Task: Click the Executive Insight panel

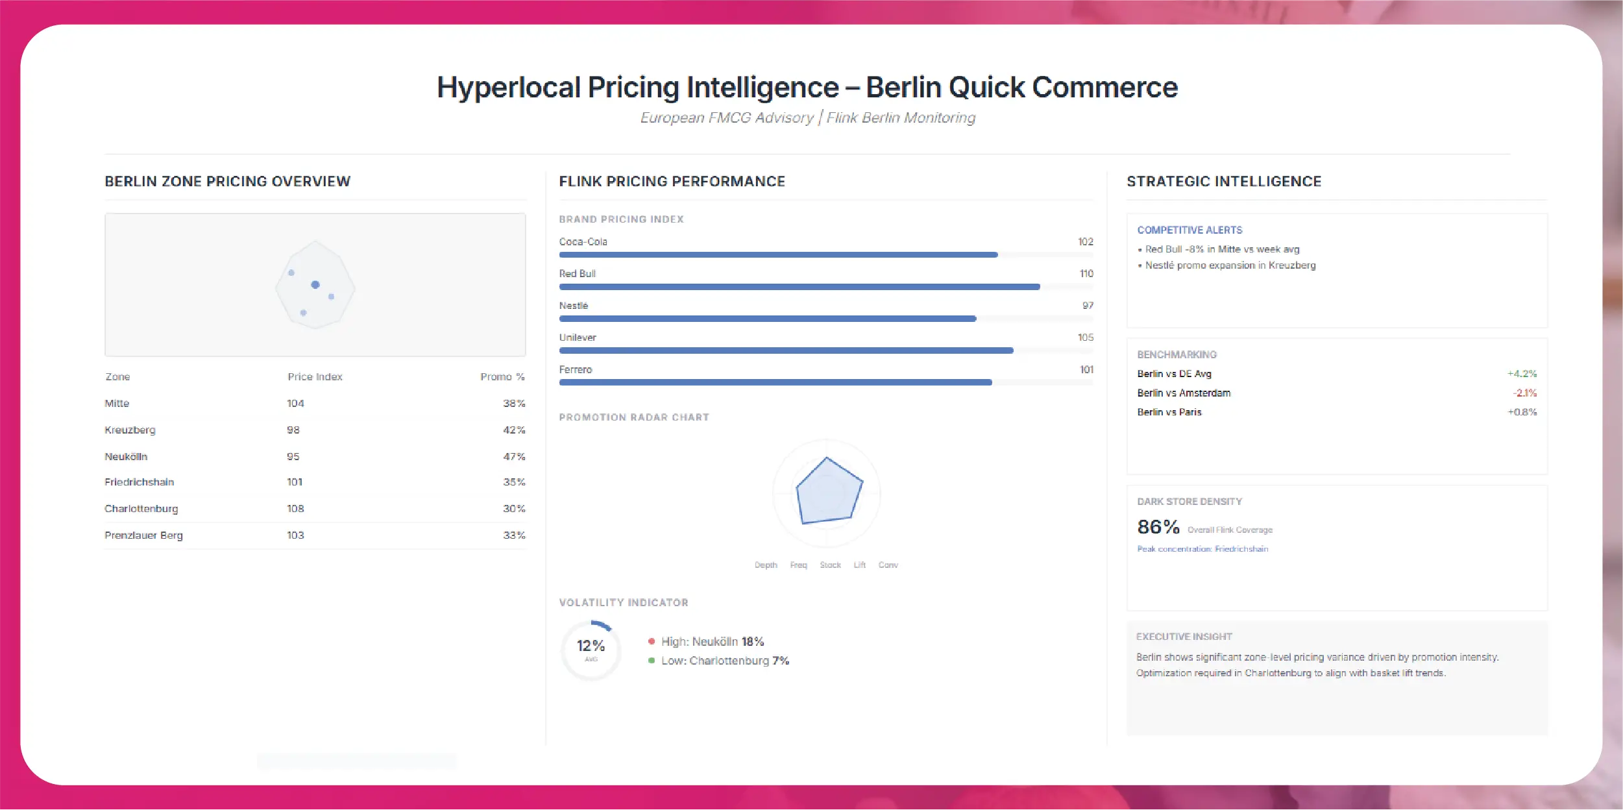Action: point(1336,678)
